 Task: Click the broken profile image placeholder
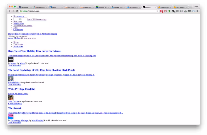coord(20,19)
